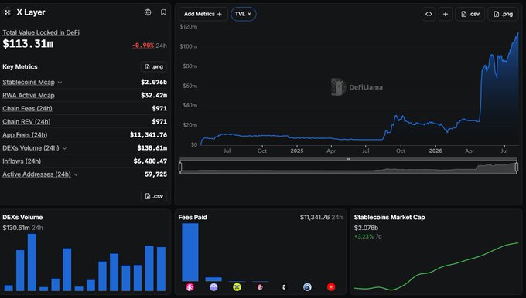The image size is (526, 298).
Task: Click the top grip of the range slider
Action: pyautogui.click(x=349, y=159)
